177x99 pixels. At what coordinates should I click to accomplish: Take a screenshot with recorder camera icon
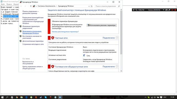pyautogui.click(x=166, y=10)
